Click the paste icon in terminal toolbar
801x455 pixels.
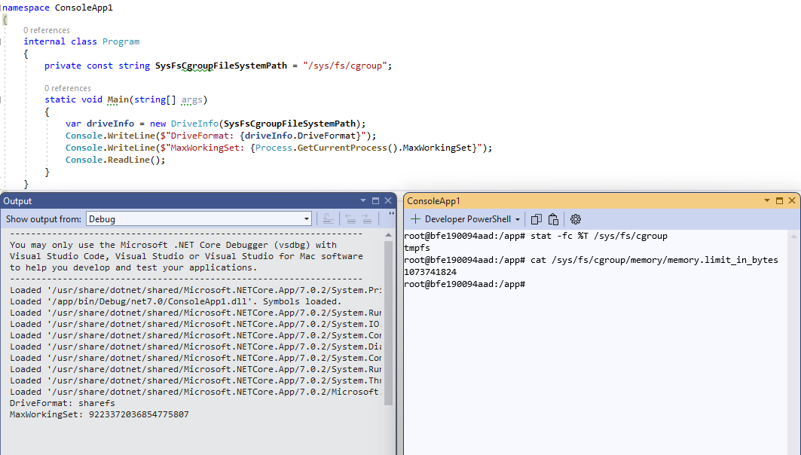[x=553, y=218]
